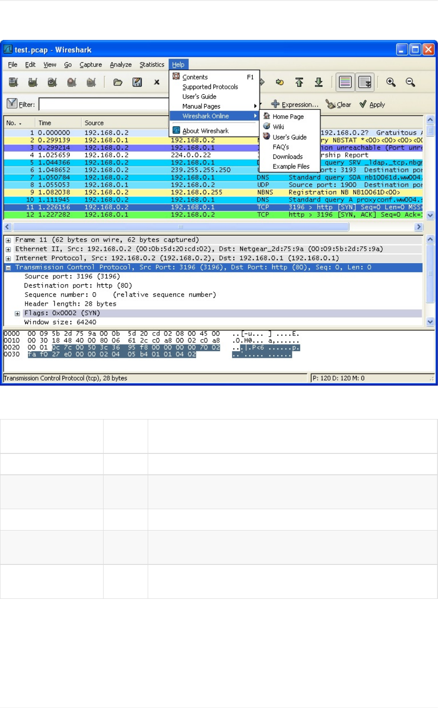The width and height of the screenshot is (438, 708).
Task: Open FAQ's from Wireshark Online submenu
Action: pos(290,147)
